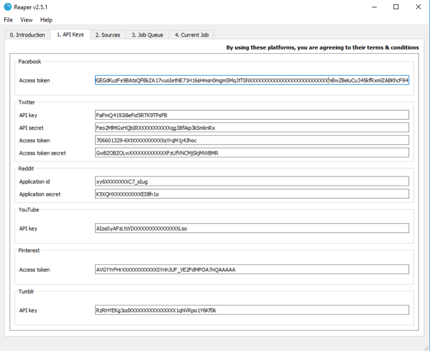Click the Reddit group label
430x351 pixels.
(26, 168)
